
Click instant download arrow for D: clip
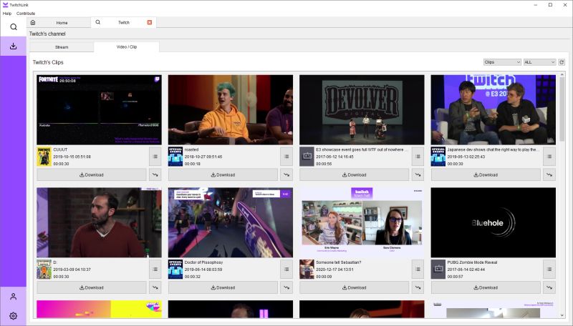coord(155,287)
